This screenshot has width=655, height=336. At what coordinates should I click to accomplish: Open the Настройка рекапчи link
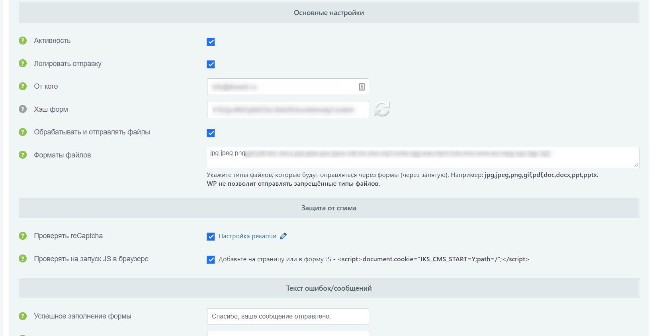[247, 236]
